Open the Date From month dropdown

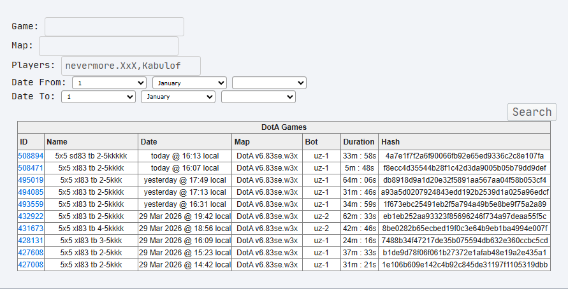click(189, 83)
